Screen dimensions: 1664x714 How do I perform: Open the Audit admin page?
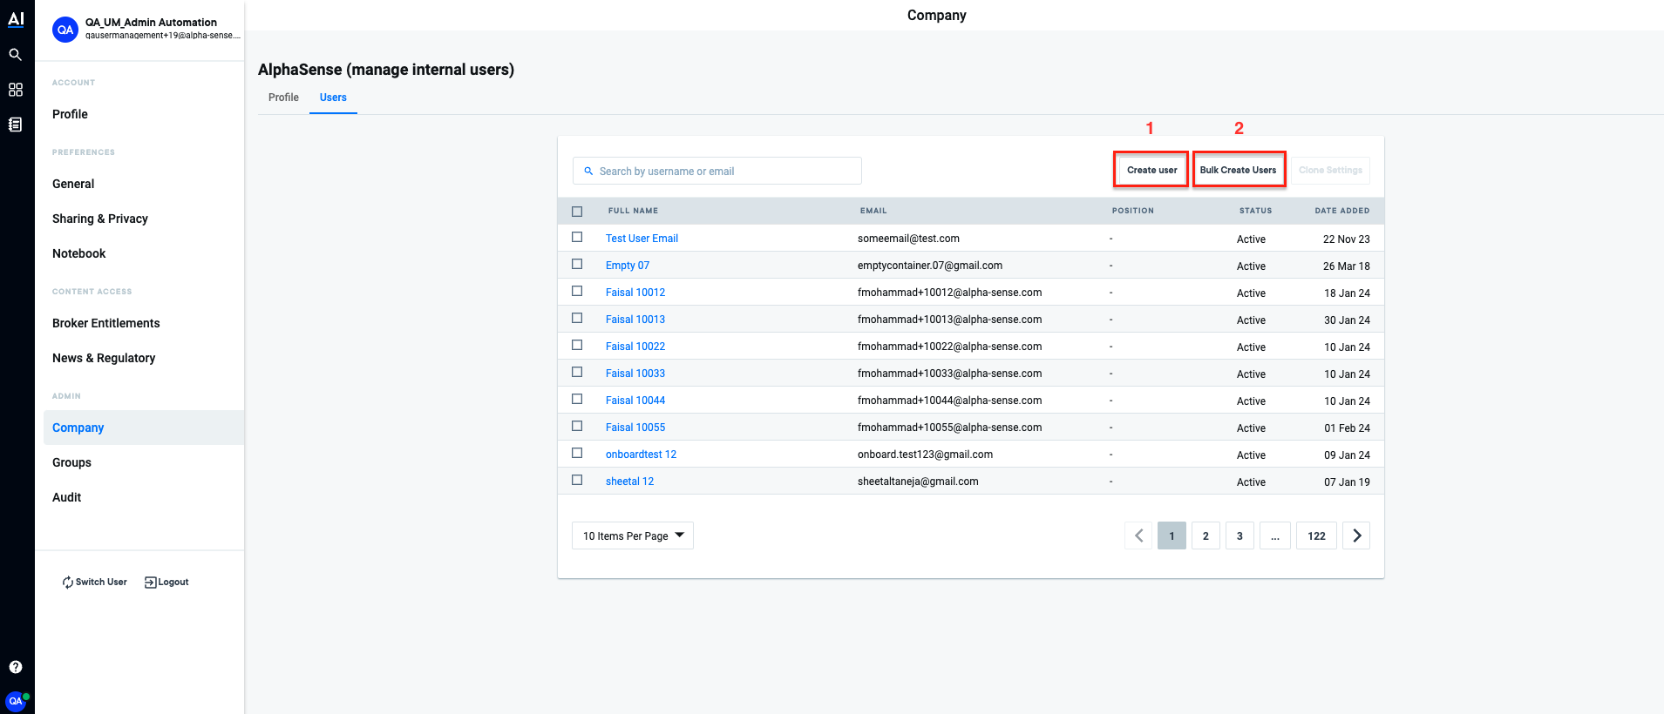point(66,497)
